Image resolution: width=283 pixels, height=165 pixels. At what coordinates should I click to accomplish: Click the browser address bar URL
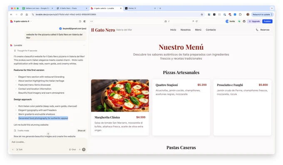pos(66,15)
